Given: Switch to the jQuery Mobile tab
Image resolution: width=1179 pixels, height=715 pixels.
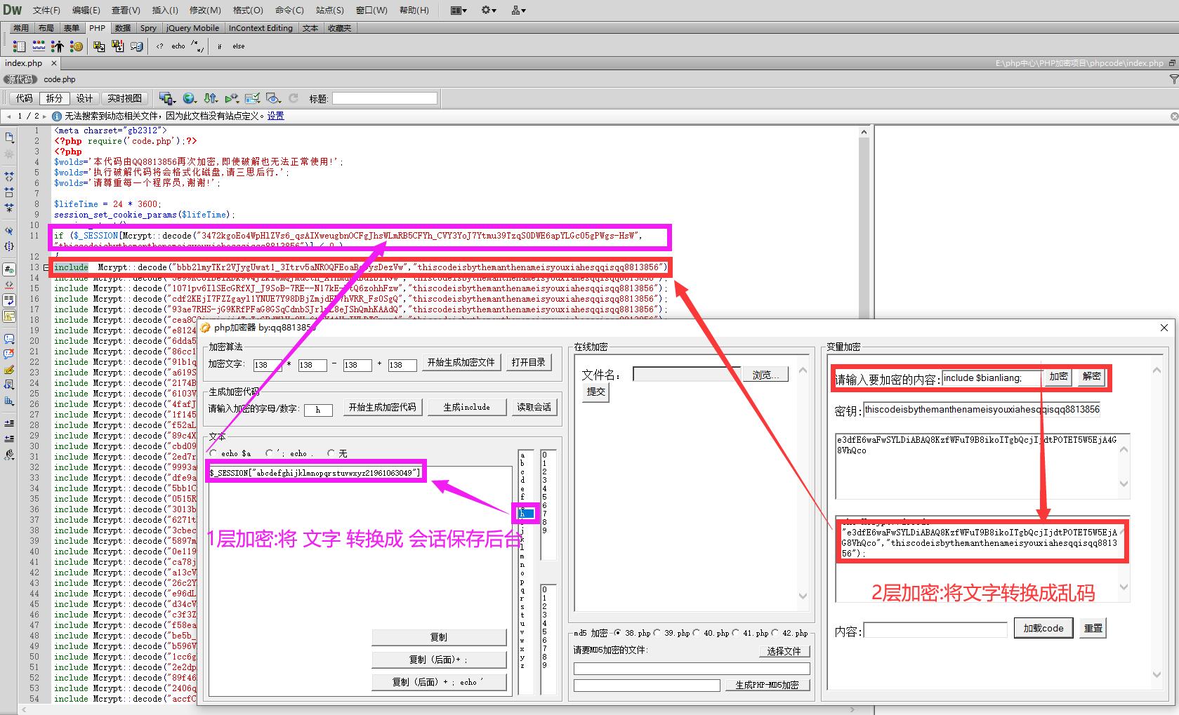Looking at the screenshot, I should click(x=192, y=28).
